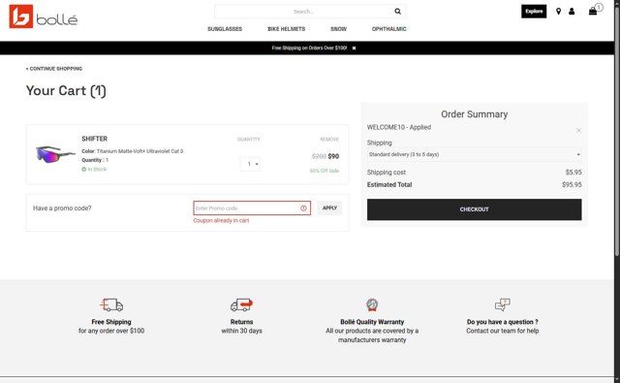Image resolution: width=620 pixels, height=383 pixels.
Task: Click the Bollé logo
Action: pos(44,16)
